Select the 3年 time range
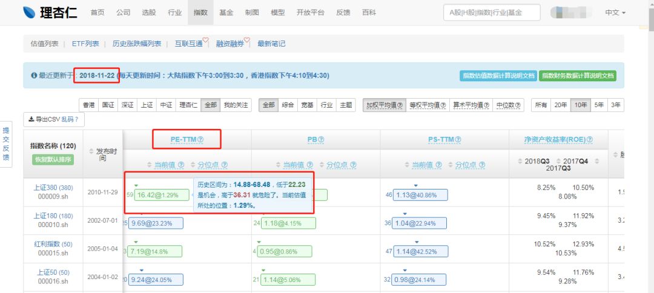Viewport: 654px width, 293px height. click(x=615, y=105)
